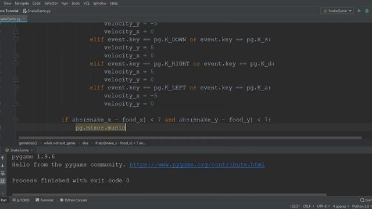This screenshot has width=372, height=209.
Task: Open the Event Log from status bar
Action: coord(366,200)
